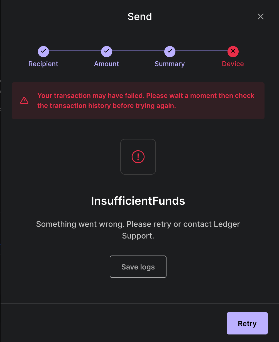Click the Send modal title

(x=139, y=16)
